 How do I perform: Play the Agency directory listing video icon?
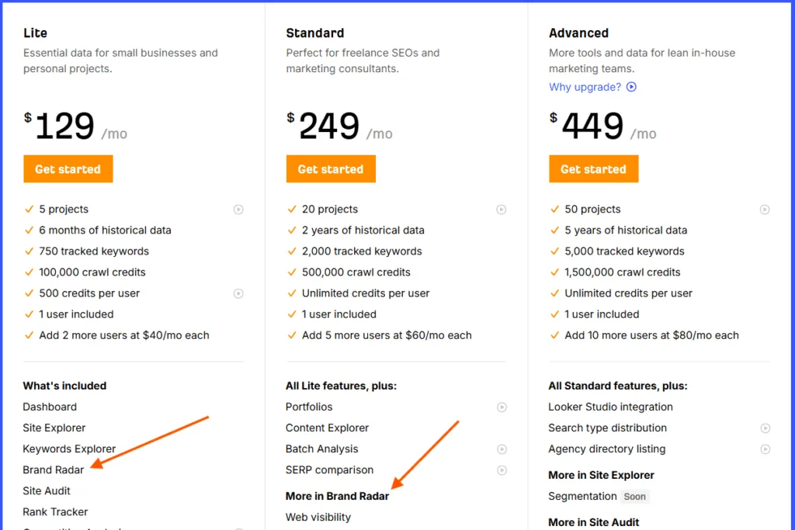click(x=765, y=449)
